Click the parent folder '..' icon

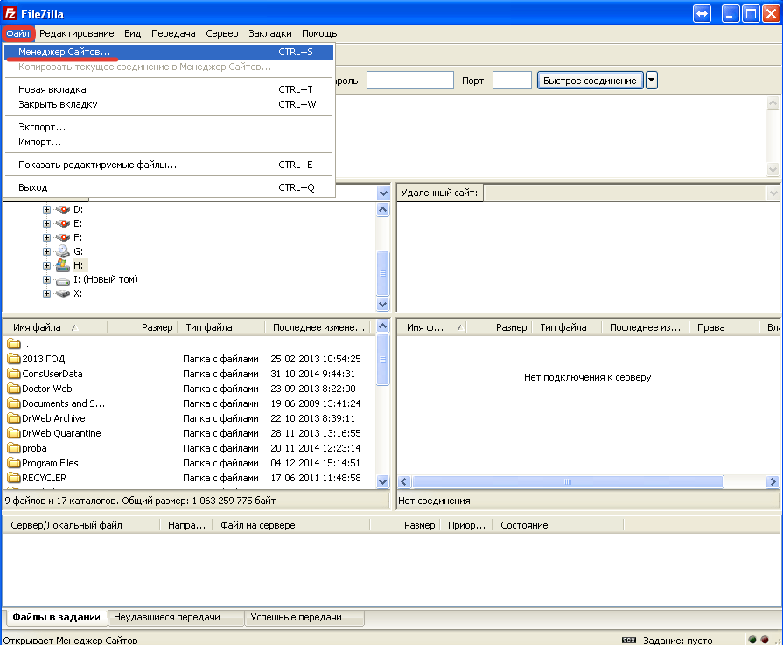click(14, 344)
